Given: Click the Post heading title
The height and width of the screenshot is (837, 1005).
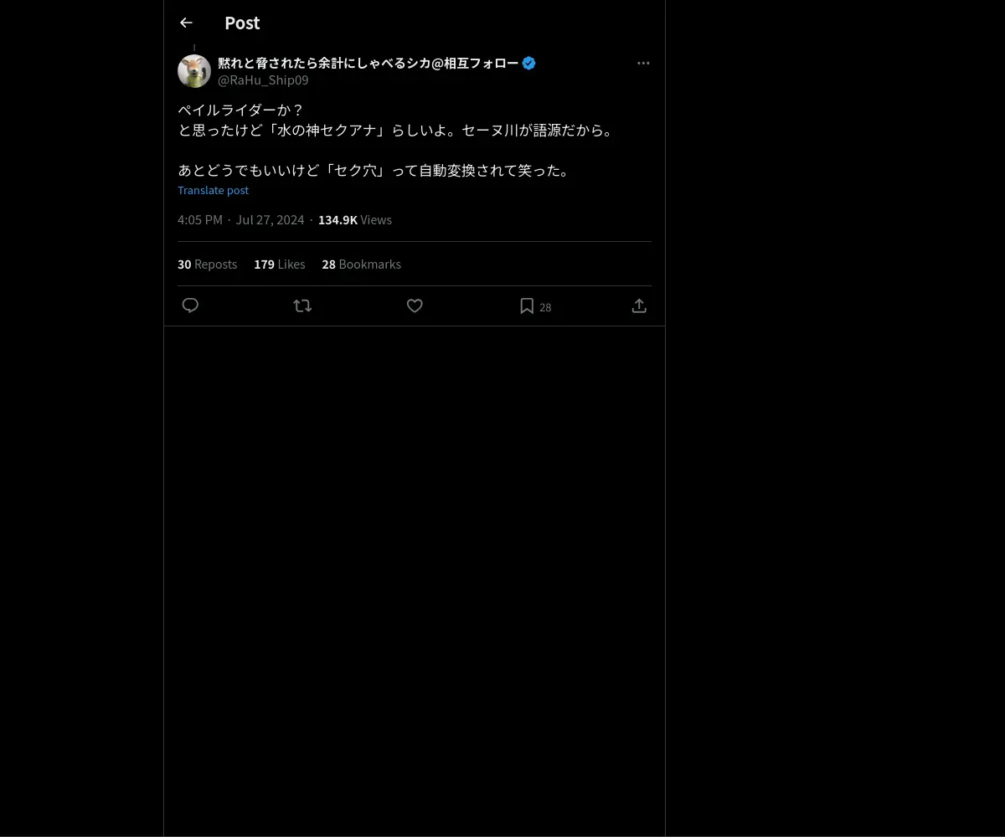Looking at the screenshot, I should click(242, 23).
